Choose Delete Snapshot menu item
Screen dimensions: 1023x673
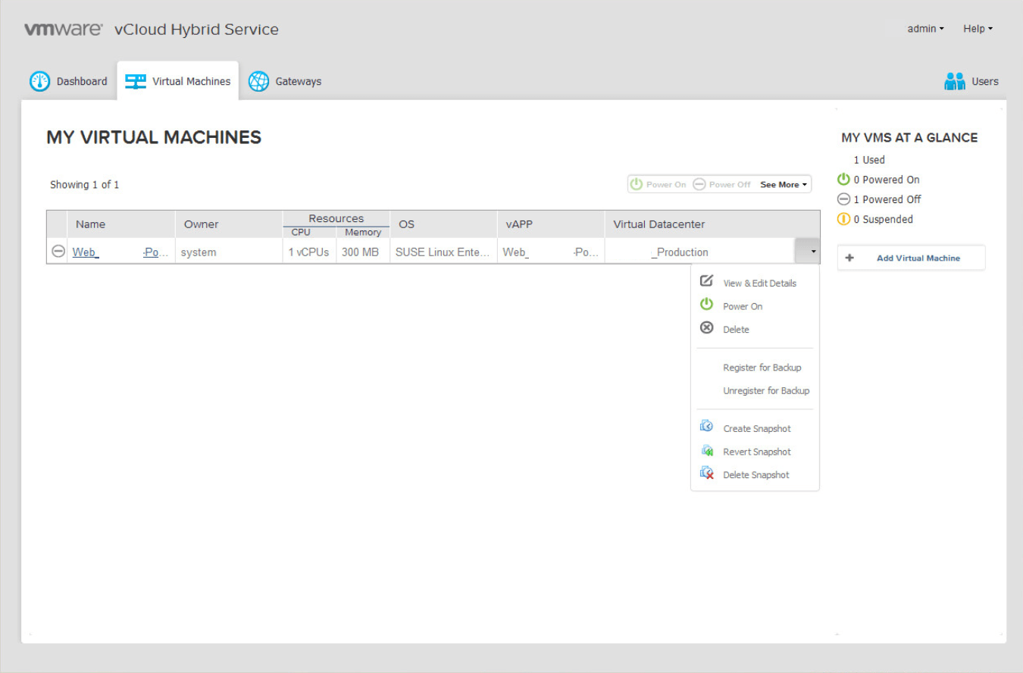(755, 474)
